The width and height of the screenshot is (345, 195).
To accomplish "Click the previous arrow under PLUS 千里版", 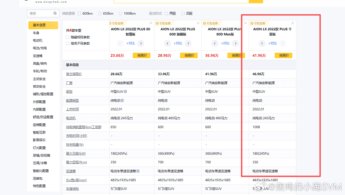I will (262, 43).
